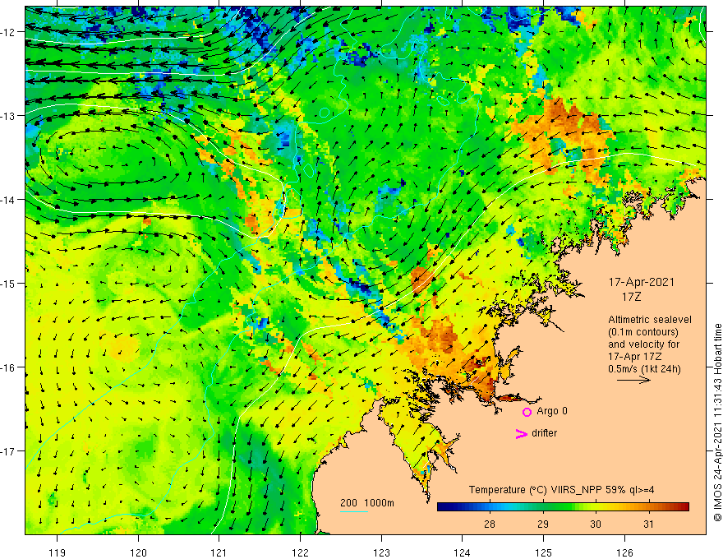Click the '200 1000m' depth label
This screenshot has height=559, width=723.
(x=367, y=503)
